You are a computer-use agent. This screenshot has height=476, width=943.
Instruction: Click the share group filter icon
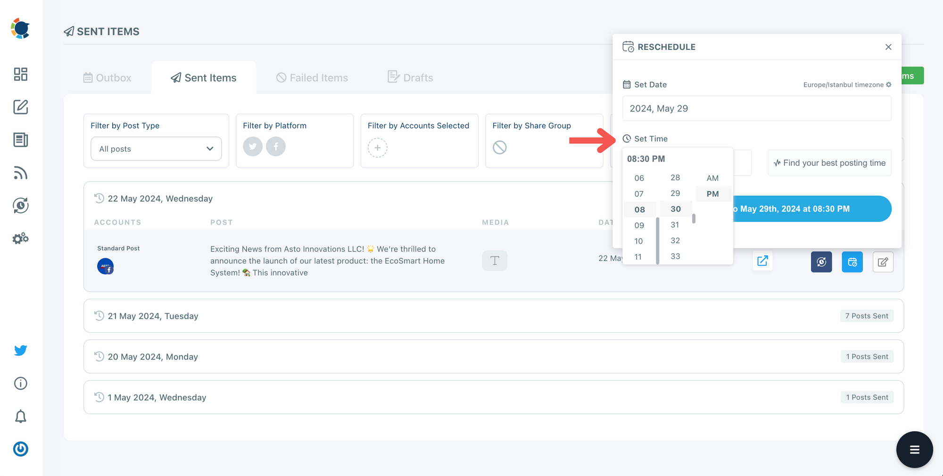pyautogui.click(x=500, y=148)
